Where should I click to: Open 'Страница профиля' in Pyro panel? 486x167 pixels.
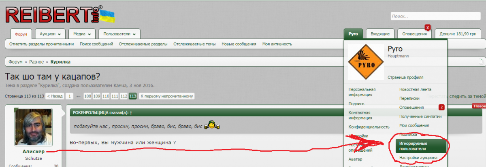click(x=405, y=77)
